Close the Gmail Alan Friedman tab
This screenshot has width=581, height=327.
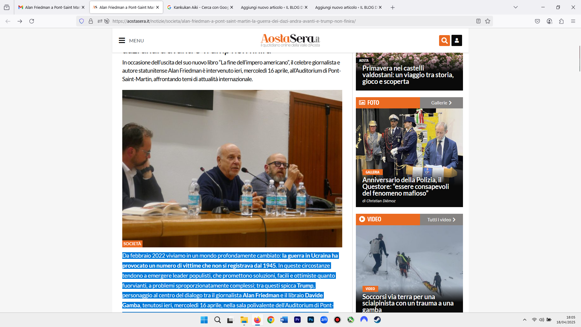[83, 7]
